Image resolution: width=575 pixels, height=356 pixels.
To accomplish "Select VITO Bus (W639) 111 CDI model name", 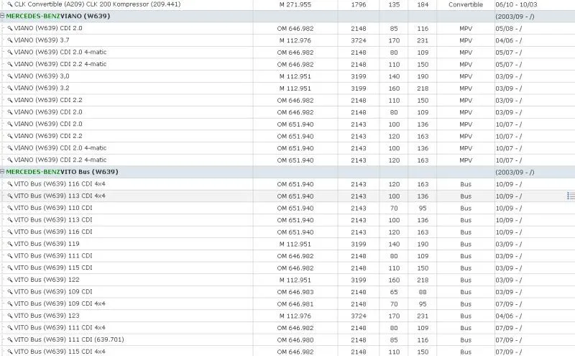I will [x=53, y=256].
